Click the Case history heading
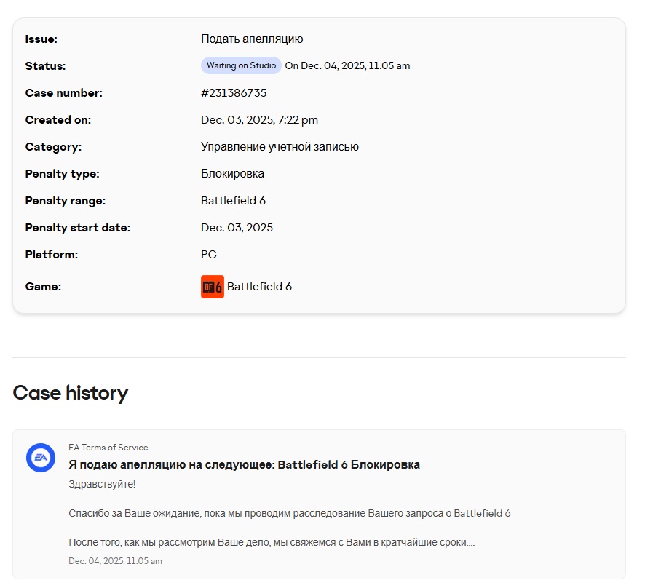Image resolution: width=653 pixels, height=588 pixels. pyautogui.click(x=71, y=393)
